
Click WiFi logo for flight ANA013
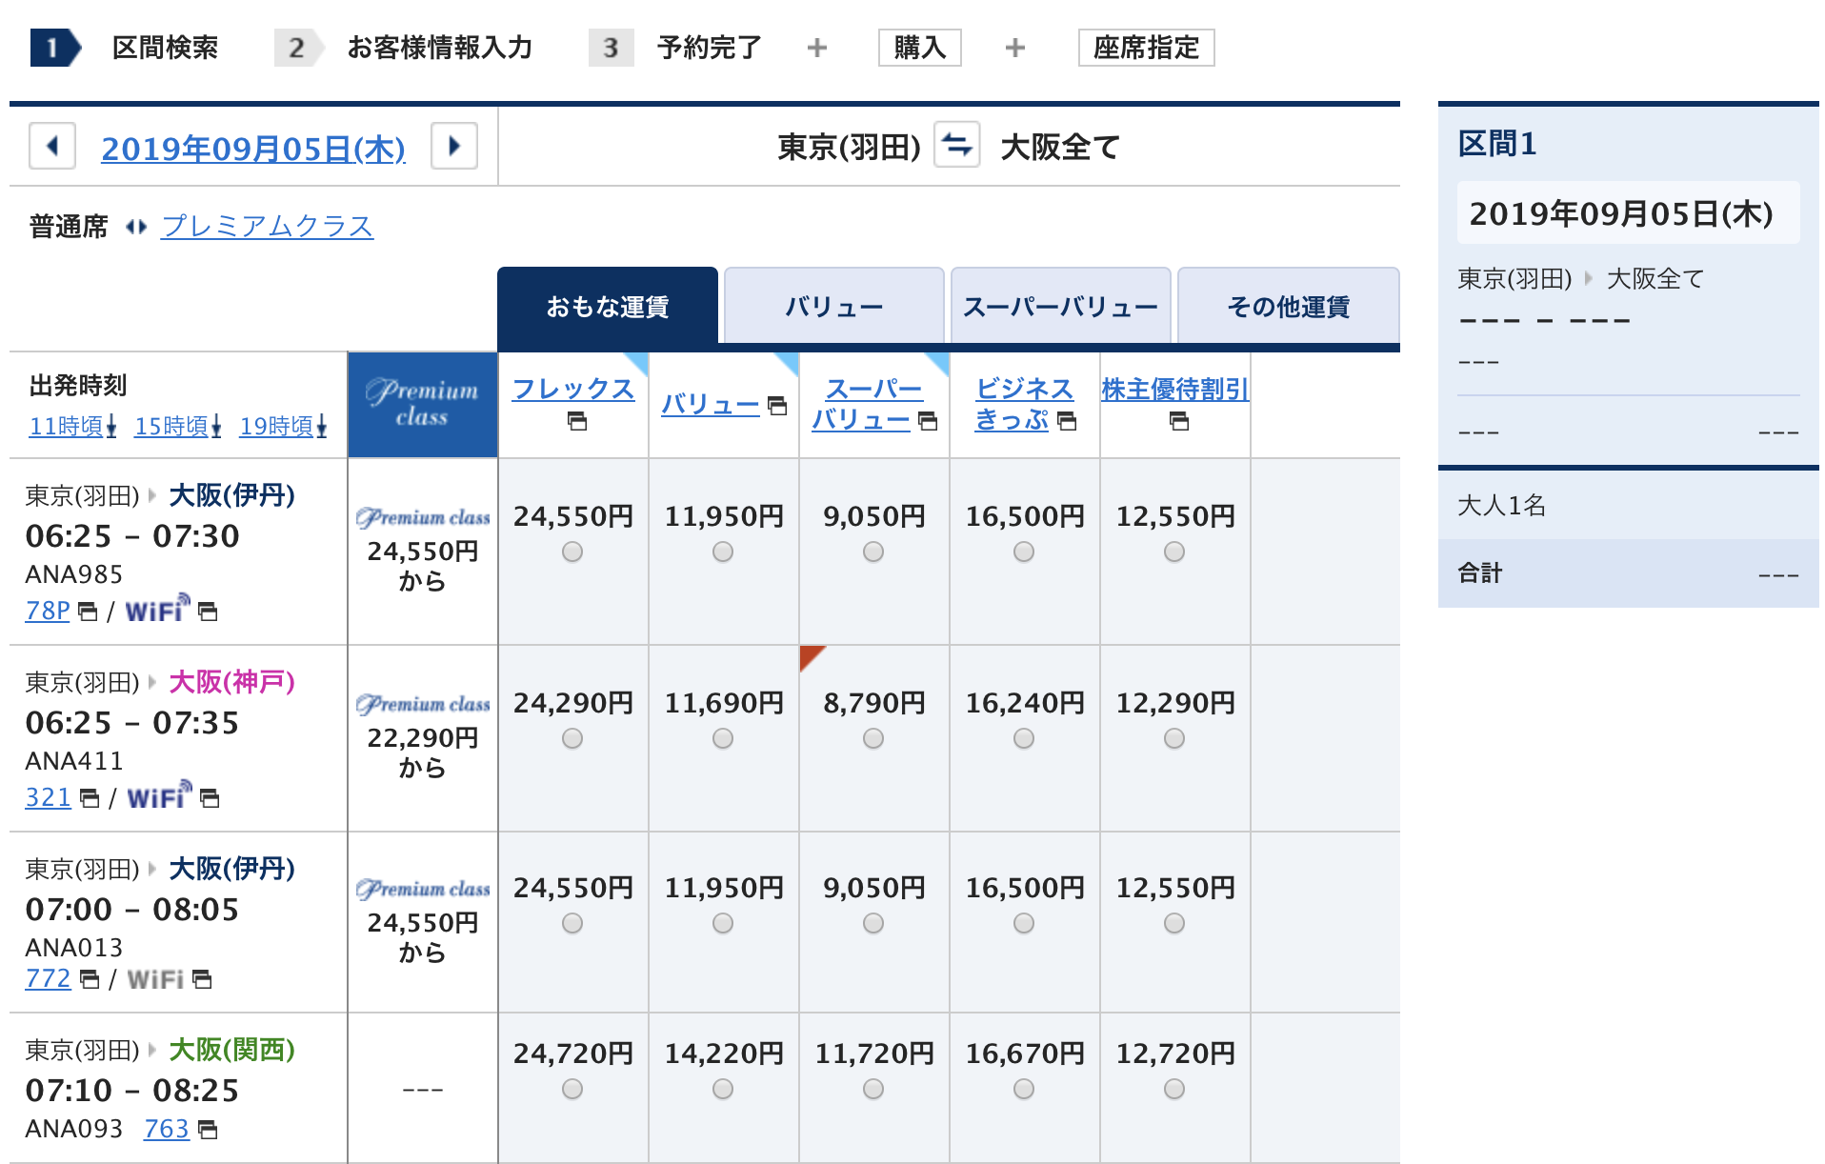(x=155, y=979)
